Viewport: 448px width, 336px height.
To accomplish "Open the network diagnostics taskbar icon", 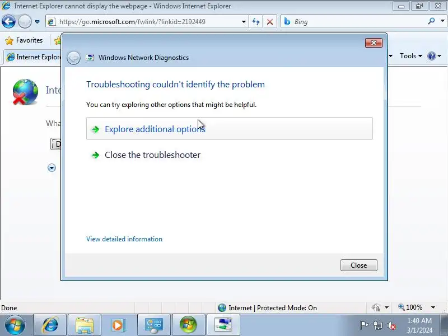I will tap(223, 325).
